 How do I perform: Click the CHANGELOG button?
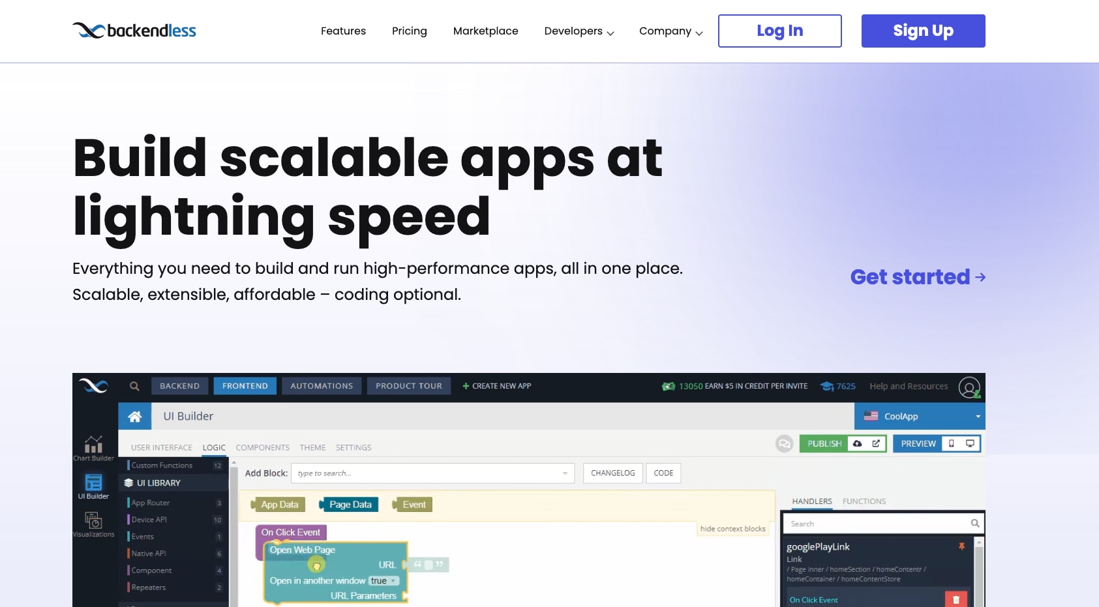pyautogui.click(x=612, y=473)
